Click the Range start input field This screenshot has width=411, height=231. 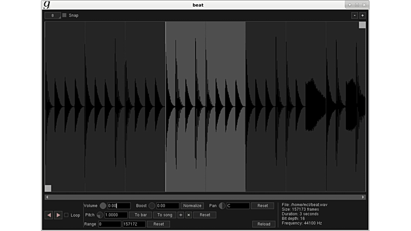(x=109, y=224)
